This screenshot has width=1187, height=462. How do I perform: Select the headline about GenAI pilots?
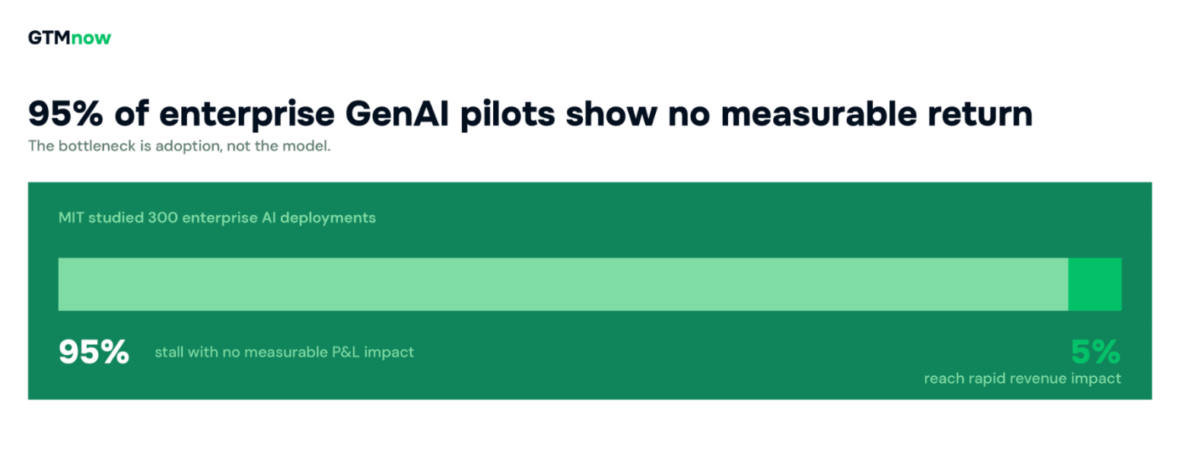(x=530, y=115)
